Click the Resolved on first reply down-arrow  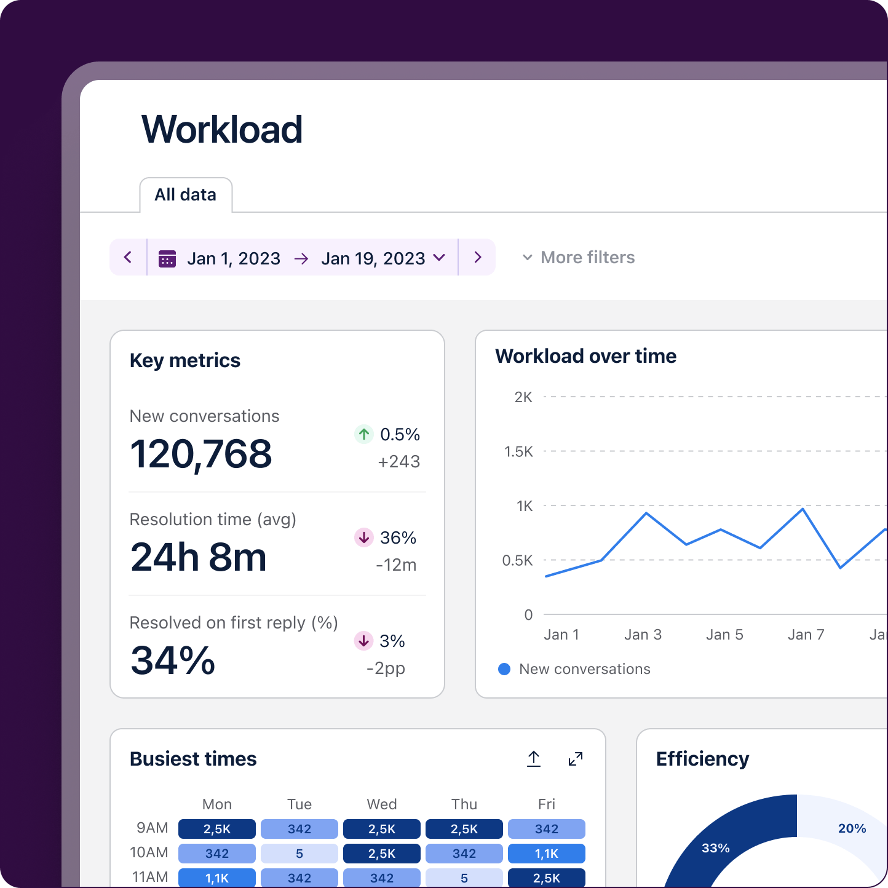364,641
